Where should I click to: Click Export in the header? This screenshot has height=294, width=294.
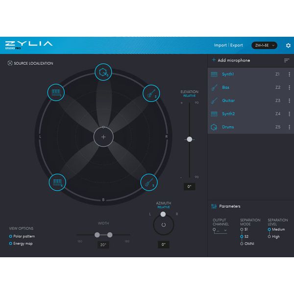pos(237,45)
